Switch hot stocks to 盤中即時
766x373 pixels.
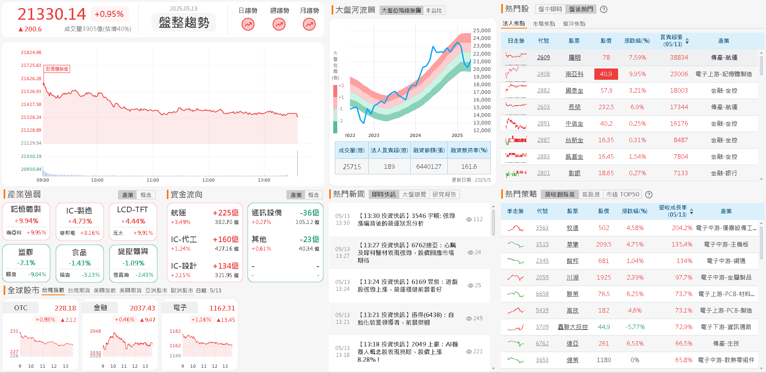pyautogui.click(x=550, y=9)
